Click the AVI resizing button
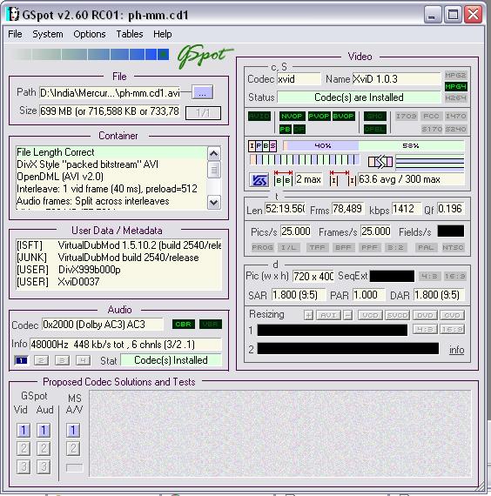The width and height of the screenshot is (491, 496). (x=328, y=315)
